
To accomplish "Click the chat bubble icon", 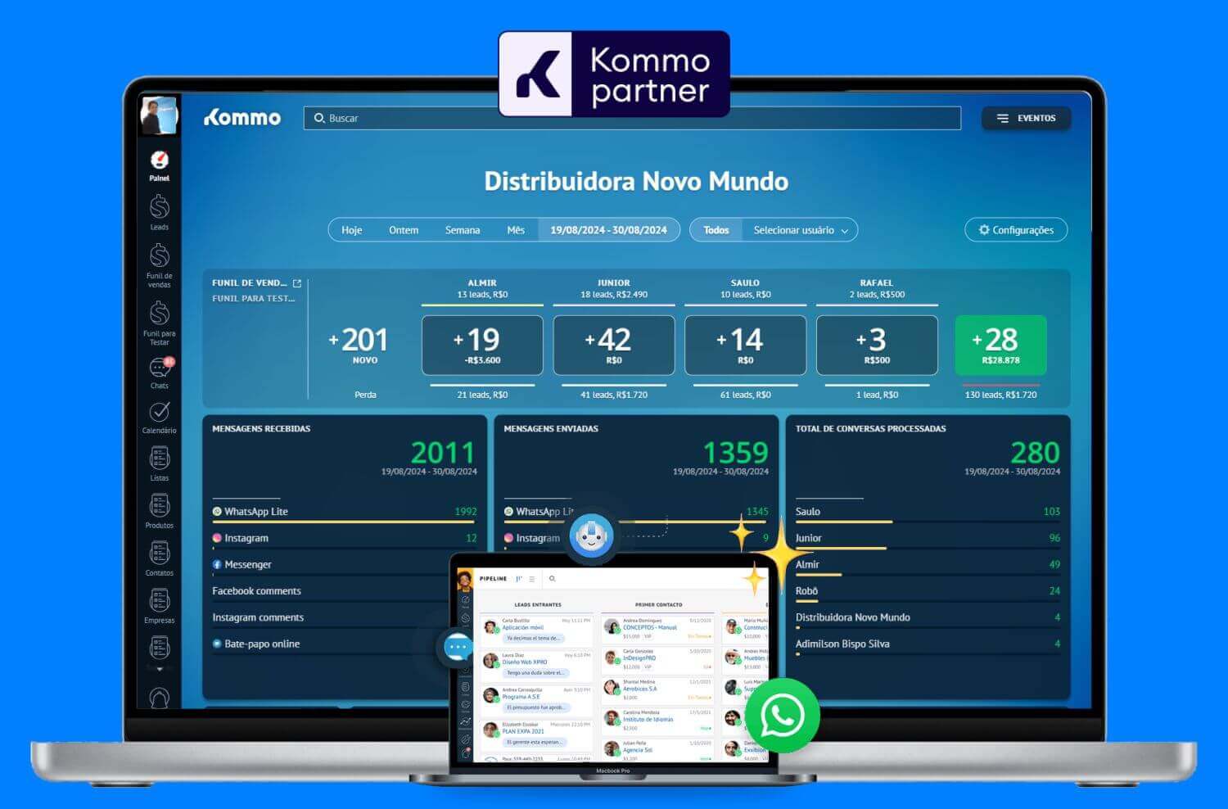I will click(458, 648).
